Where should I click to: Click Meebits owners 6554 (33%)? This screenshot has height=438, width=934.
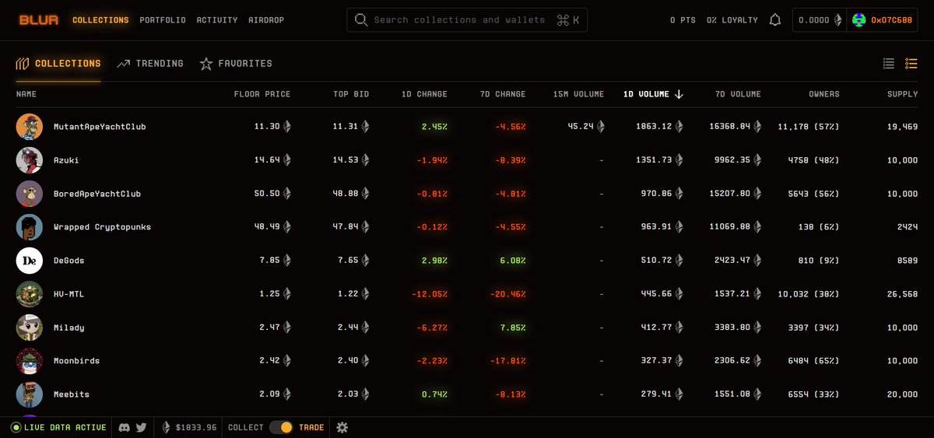[x=808, y=394]
